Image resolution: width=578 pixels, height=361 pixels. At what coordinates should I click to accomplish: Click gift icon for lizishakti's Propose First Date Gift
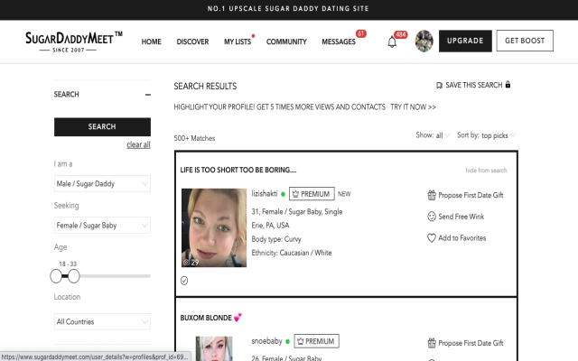pyautogui.click(x=432, y=195)
